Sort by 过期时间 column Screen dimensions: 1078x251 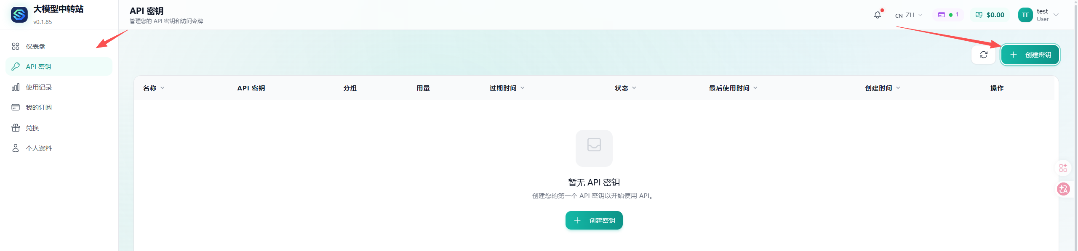coord(507,88)
